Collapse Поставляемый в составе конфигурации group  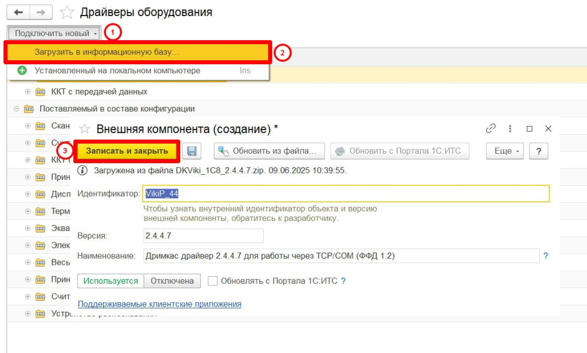pos(16,109)
